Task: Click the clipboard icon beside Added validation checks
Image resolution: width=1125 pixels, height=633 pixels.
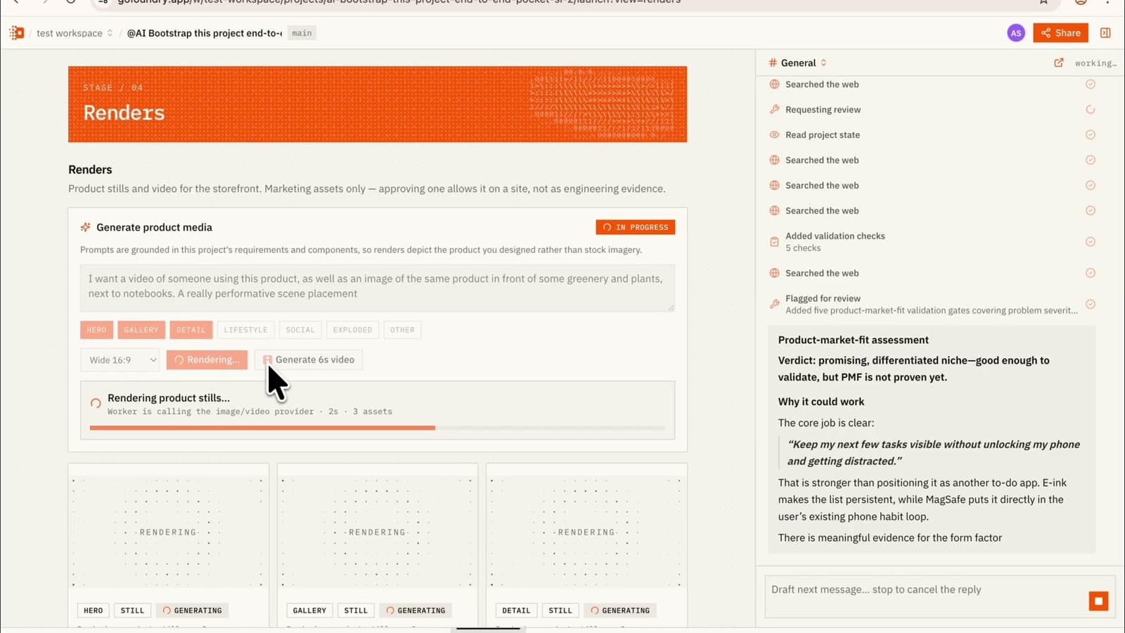Action: pyautogui.click(x=774, y=242)
